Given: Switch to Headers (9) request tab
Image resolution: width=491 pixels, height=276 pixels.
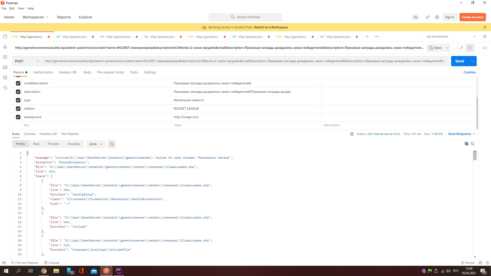Looking at the screenshot, I should coord(68,72).
